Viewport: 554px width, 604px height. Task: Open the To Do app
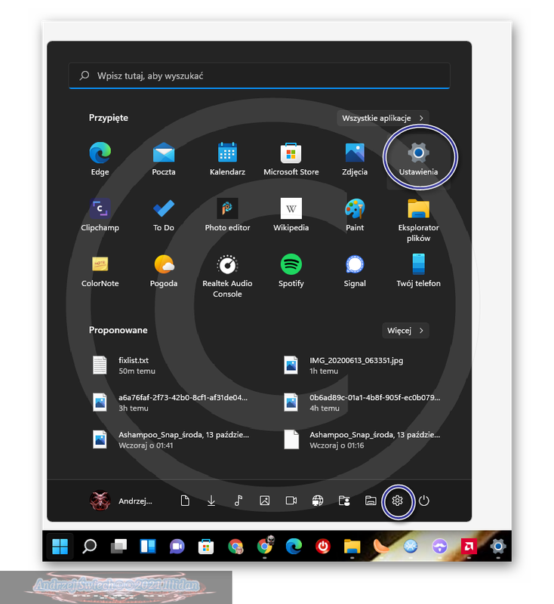tap(164, 214)
